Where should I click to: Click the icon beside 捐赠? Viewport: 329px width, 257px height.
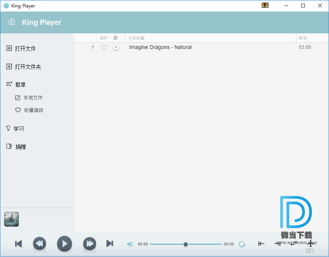click(9, 146)
